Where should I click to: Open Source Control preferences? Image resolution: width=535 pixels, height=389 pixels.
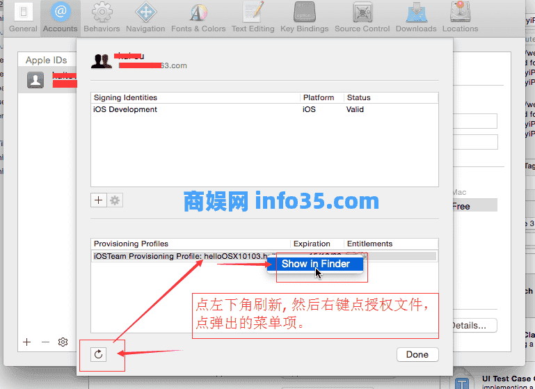[x=362, y=17]
